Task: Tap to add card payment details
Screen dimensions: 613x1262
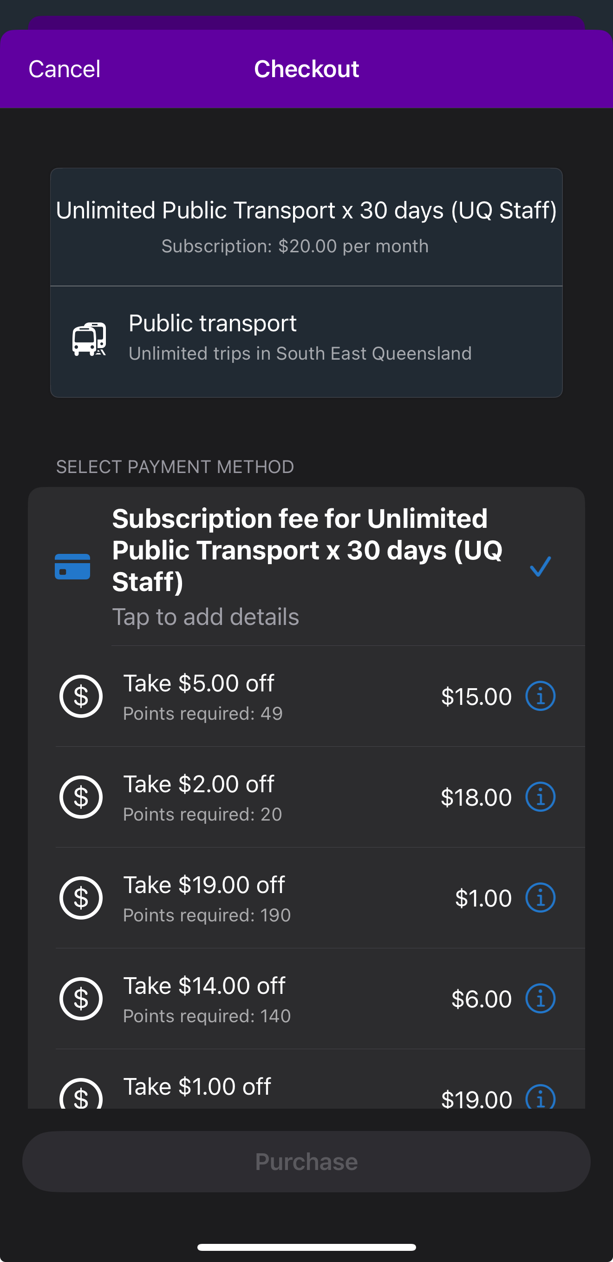Action: [x=206, y=617]
